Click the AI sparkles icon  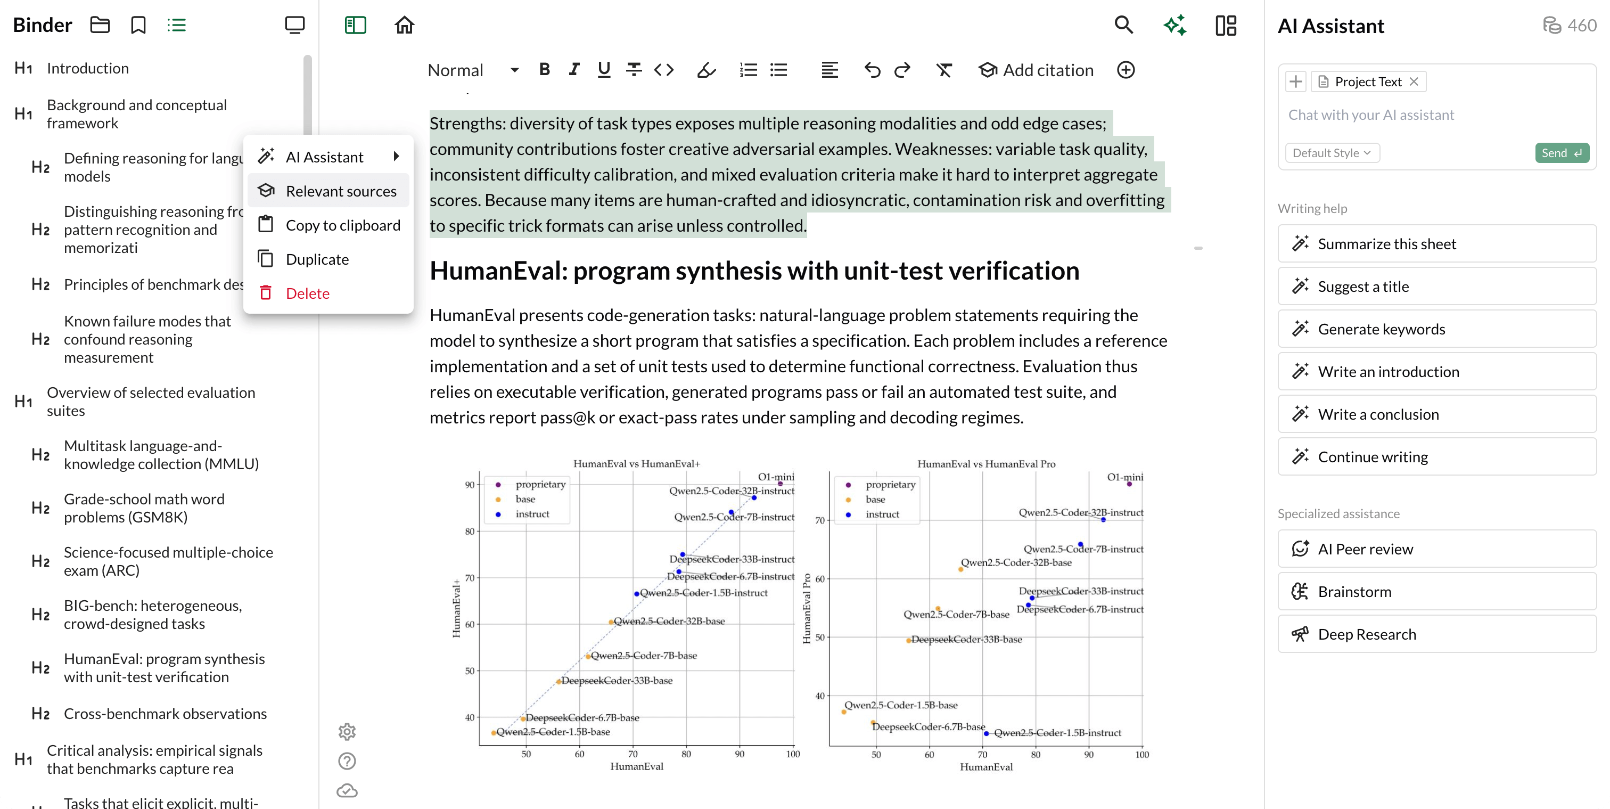coord(1174,25)
